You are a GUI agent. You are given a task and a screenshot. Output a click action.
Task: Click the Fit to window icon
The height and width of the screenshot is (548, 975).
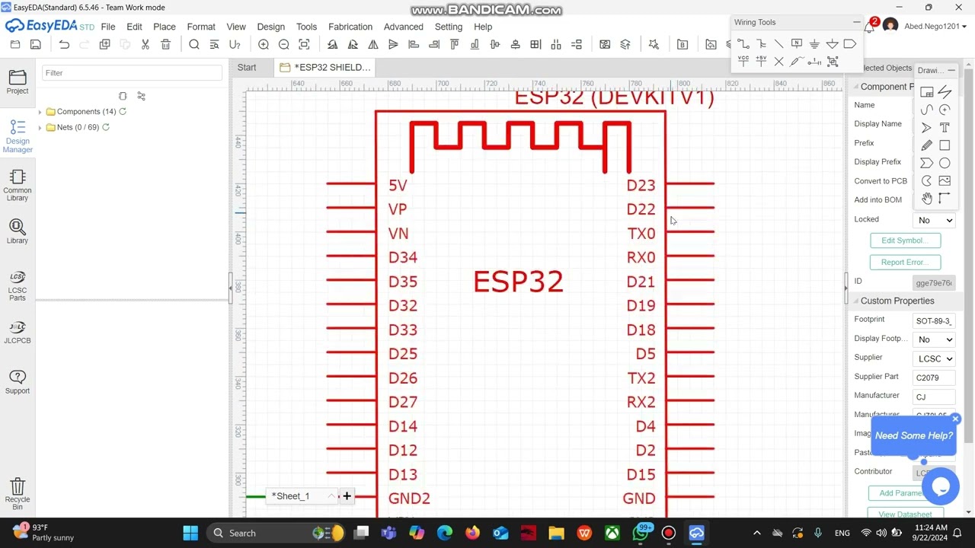pos(304,45)
